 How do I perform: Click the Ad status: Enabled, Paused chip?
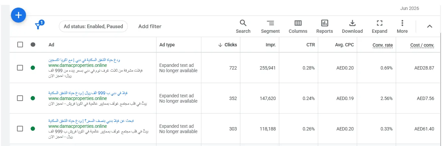click(93, 26)
